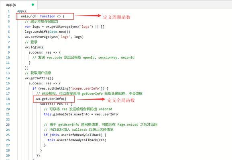Viewport: 232px width, 160px height.
Task: Click 'wx.setStorageSync('logs', logs)' line
Action: 54,37
